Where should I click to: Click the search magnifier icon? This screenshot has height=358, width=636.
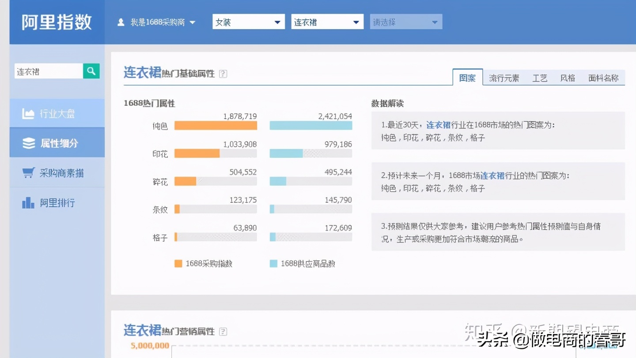91,71
